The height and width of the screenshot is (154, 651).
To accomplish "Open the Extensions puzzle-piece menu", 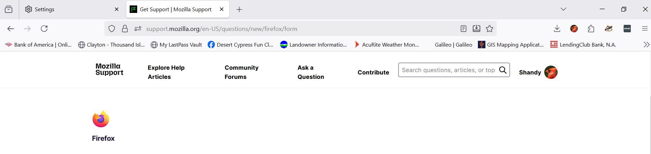I will [x=591, y=29].
